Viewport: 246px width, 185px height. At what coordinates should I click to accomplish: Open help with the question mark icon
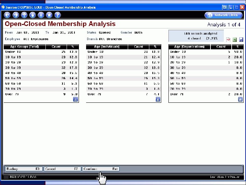58,15
